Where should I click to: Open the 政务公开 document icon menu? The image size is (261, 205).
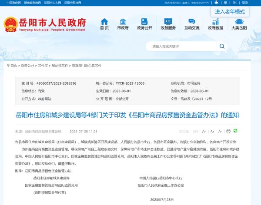[x=144, y=22]
